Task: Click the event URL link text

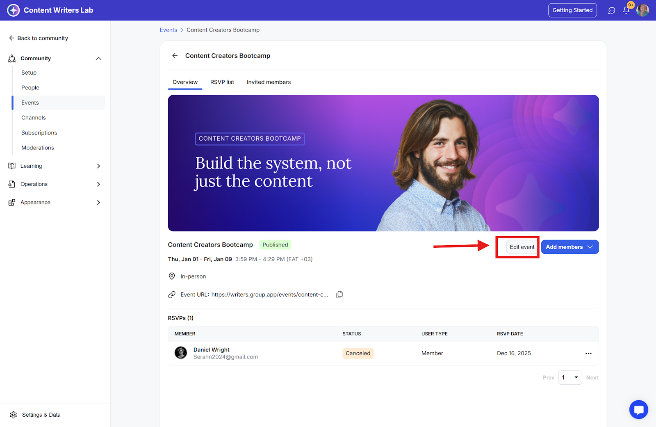Action: pos(270,295)
